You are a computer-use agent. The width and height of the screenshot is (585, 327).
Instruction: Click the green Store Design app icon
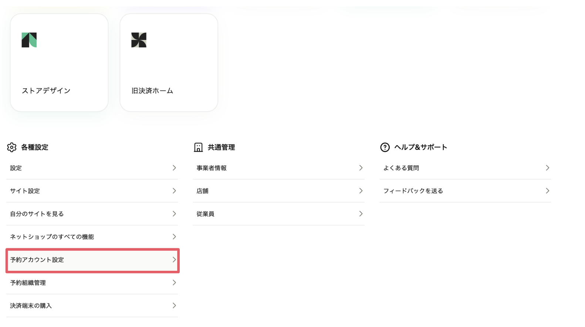(x=29, y=40)
